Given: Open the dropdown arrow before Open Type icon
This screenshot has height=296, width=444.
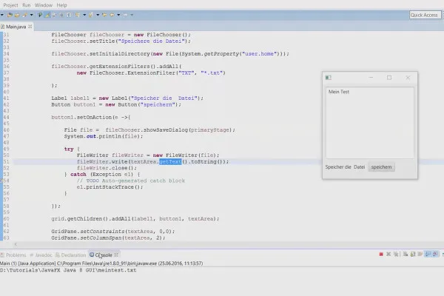Looking at the screenshot, I should click(x=2, y=15).
